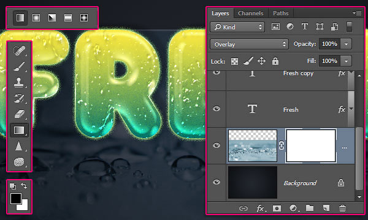Add a layer style via fx button
This screenshot has width=368, height=220.
pyautogui.click(x=261, y=208)
